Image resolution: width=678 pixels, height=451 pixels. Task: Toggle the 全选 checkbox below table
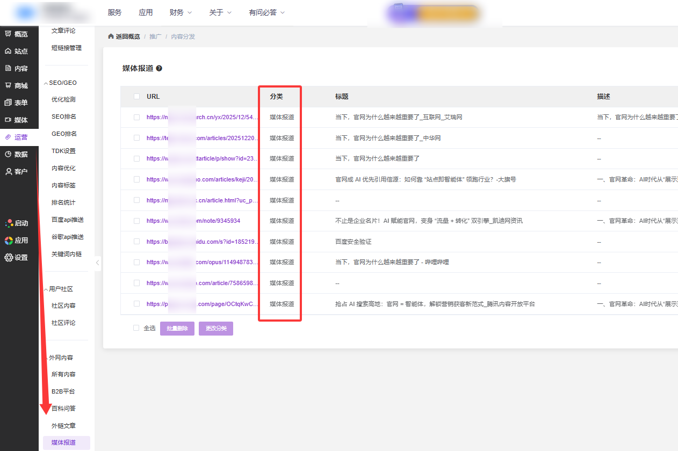136,328
